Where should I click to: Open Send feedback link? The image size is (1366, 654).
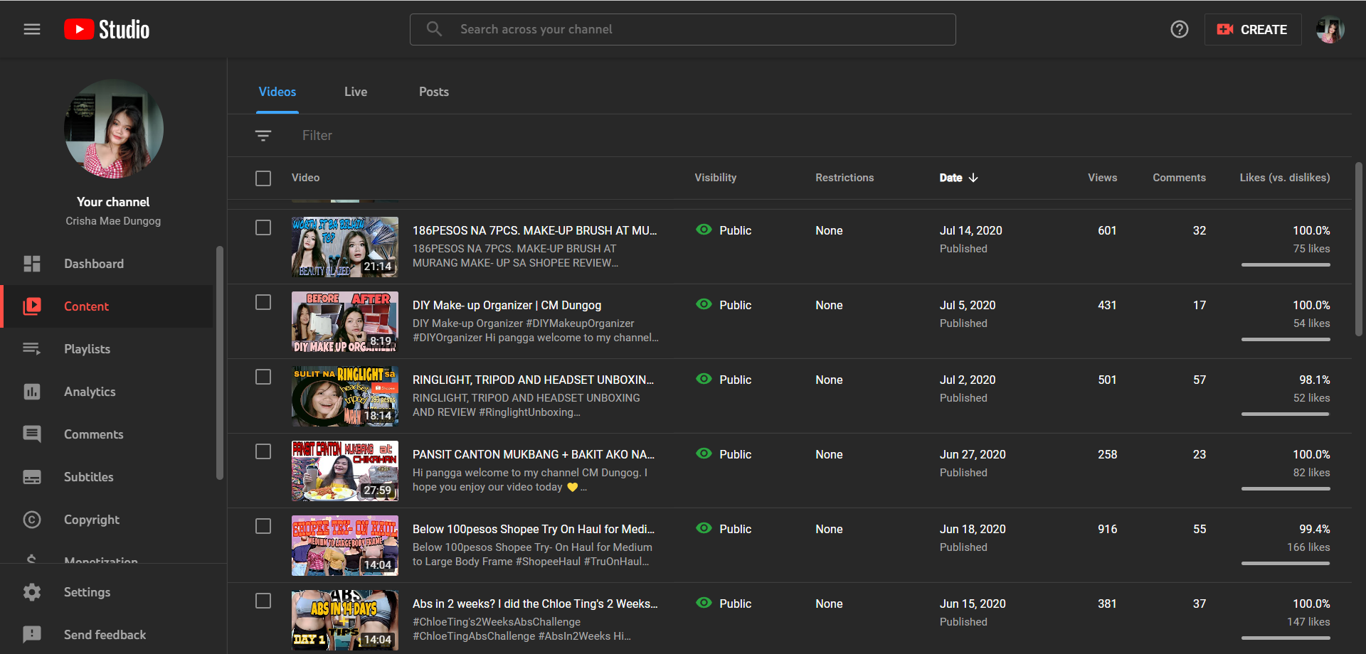coord(105,635)
